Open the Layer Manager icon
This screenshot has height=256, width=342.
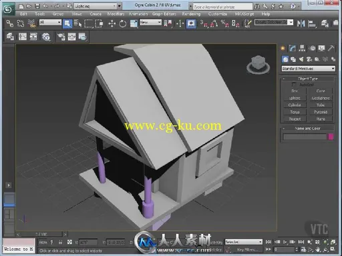[325, 23]
